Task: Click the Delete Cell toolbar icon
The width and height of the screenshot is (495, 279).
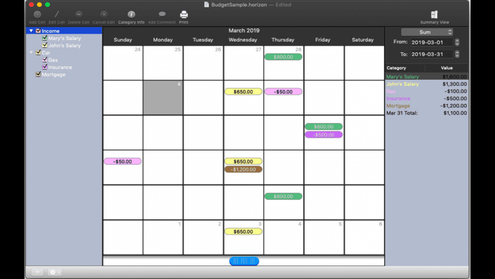Action: (x=79, y=15)
